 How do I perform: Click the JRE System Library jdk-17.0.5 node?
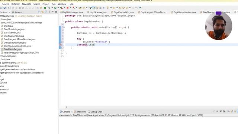(14, 63)
